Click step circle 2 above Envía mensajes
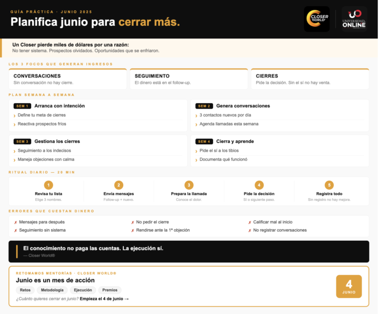 (118, 185)
